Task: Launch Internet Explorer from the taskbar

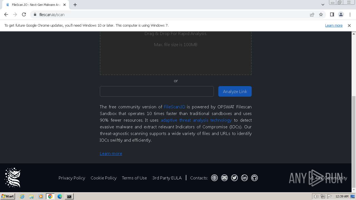Action: [x=22, y=196]
